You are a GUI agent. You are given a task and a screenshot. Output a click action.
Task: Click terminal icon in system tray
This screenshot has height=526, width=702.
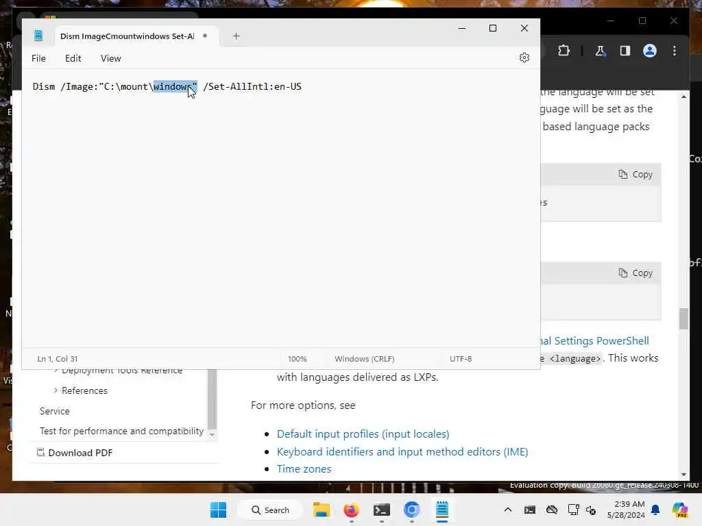coord(530,510)
